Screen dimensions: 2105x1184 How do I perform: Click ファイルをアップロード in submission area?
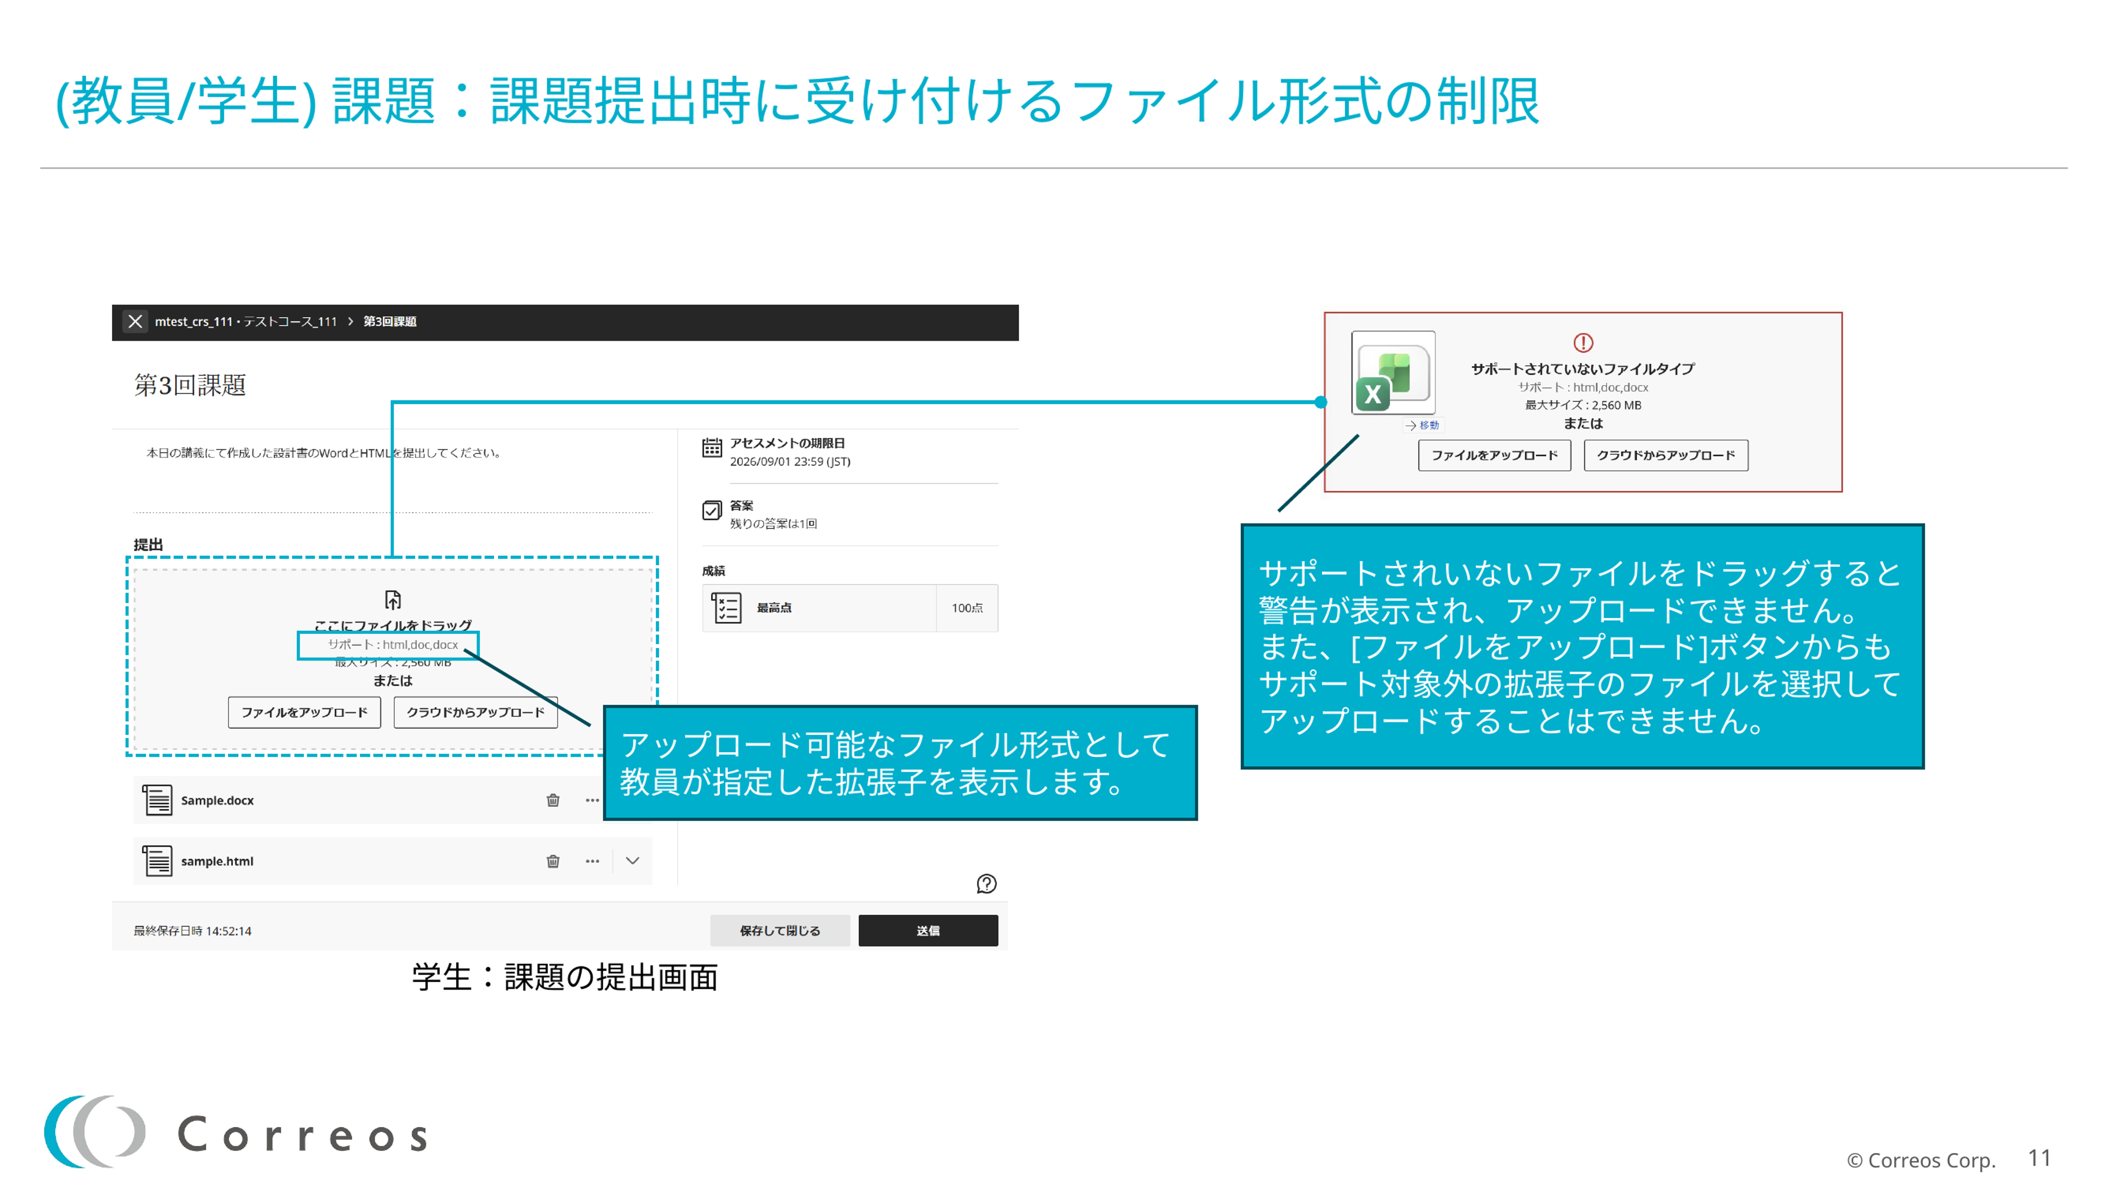305,712
